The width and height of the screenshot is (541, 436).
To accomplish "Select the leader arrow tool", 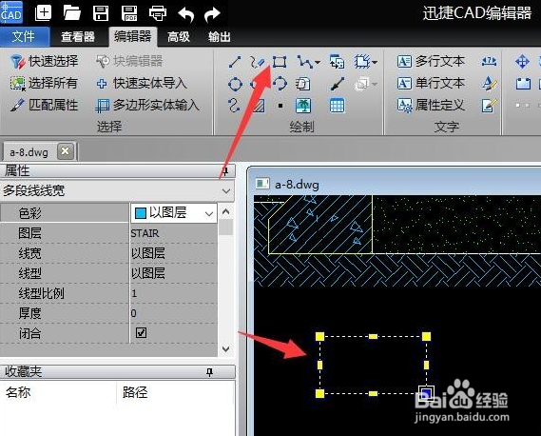I will pos(338,84).
